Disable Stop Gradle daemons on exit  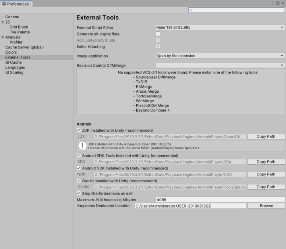[x=79, y=193]
